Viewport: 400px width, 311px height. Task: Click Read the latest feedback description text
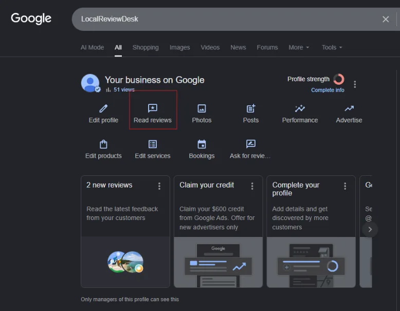[122, 213]
